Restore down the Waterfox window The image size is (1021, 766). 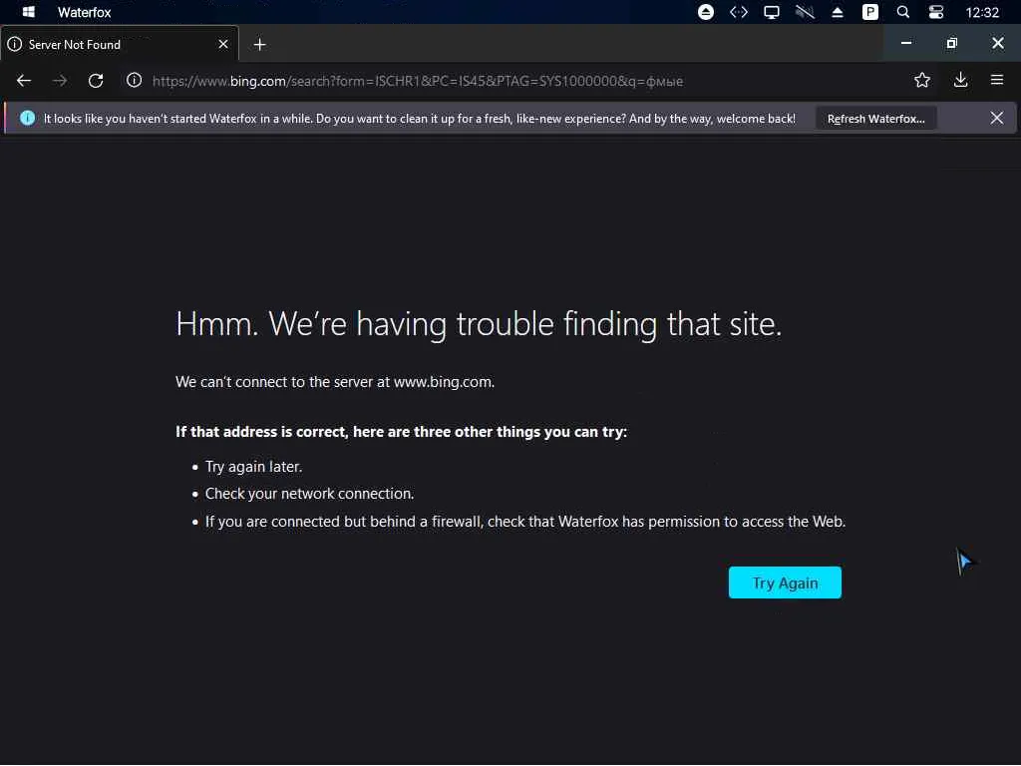[x=952, y=43]
